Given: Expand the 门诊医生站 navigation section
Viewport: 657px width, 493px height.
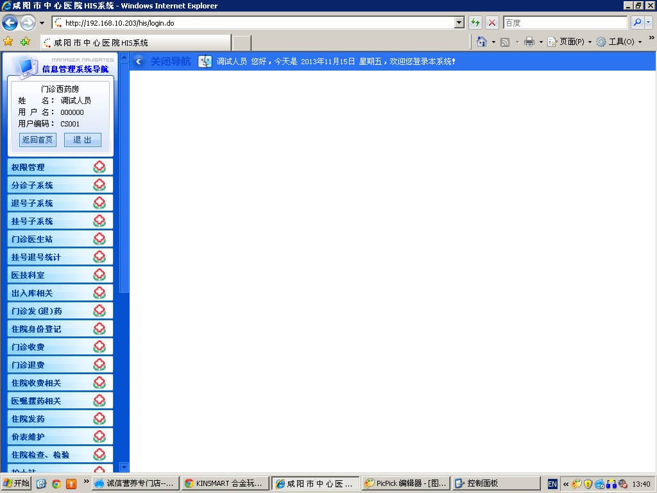Looking at the screenshot, I should [x=60, y=239].
